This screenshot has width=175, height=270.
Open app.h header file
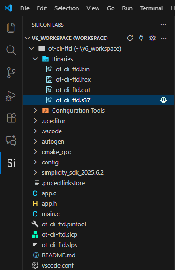49,204
